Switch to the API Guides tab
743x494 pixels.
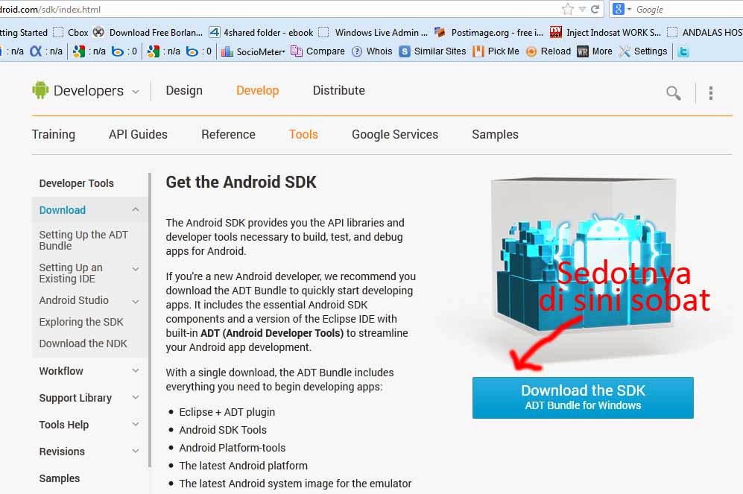point(138,135)
